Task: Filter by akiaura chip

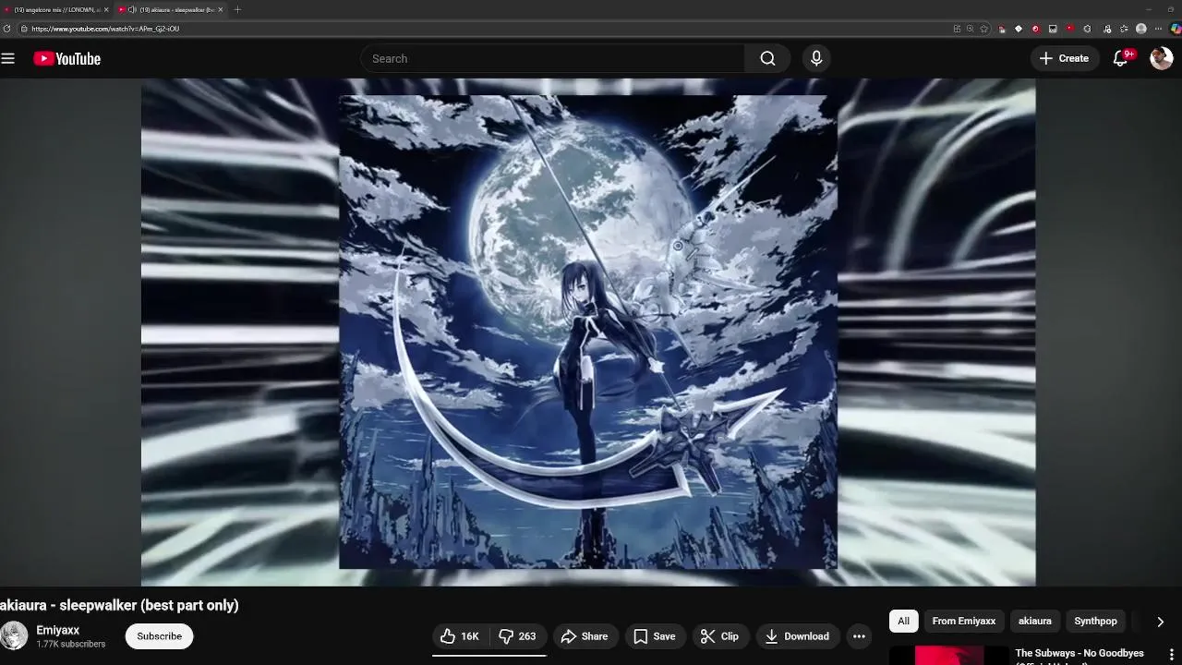Action: 1034,621
